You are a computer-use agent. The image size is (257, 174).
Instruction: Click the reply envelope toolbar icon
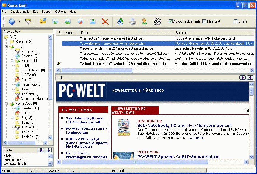click(55, 21)
